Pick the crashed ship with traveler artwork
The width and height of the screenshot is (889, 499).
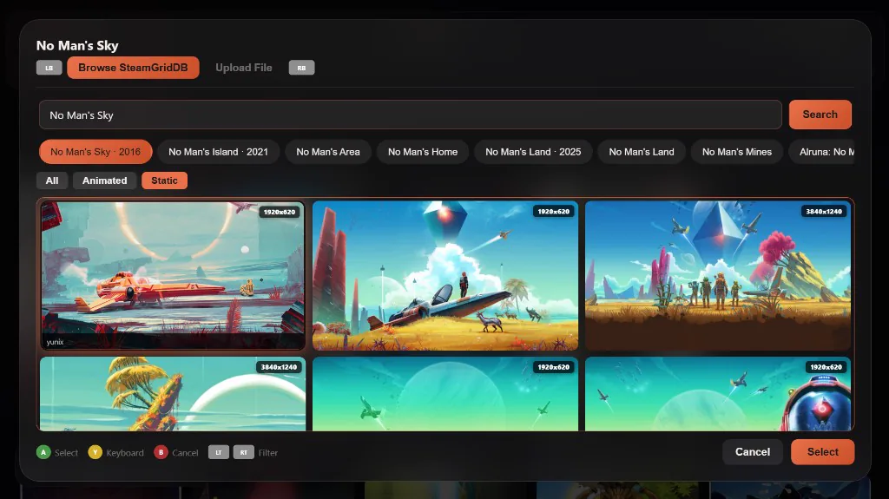click(x=445, y=275)
